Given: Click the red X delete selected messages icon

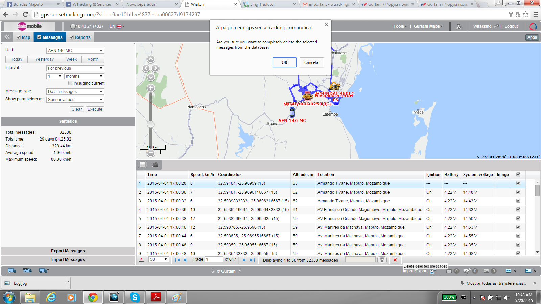Looking at the screenshot, I should 395,260.
